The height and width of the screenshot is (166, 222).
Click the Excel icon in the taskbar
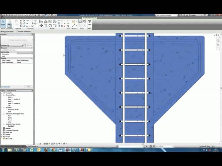tap(32, 150)
